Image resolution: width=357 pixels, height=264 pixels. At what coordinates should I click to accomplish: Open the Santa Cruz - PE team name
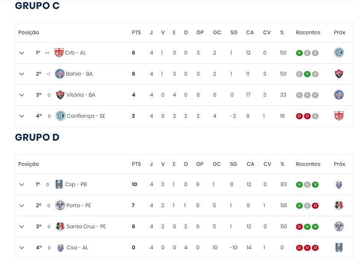coord(86,226)
